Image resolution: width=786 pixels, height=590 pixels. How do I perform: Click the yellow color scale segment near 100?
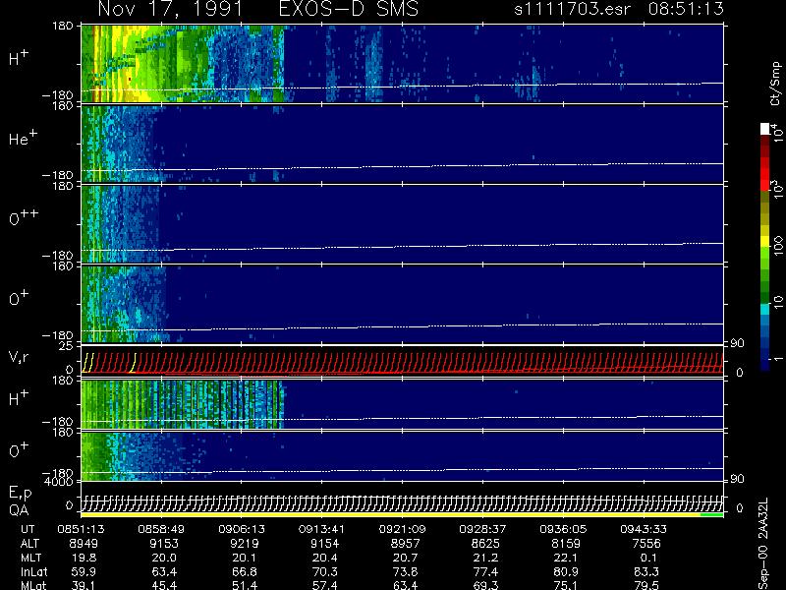[765, 243]
